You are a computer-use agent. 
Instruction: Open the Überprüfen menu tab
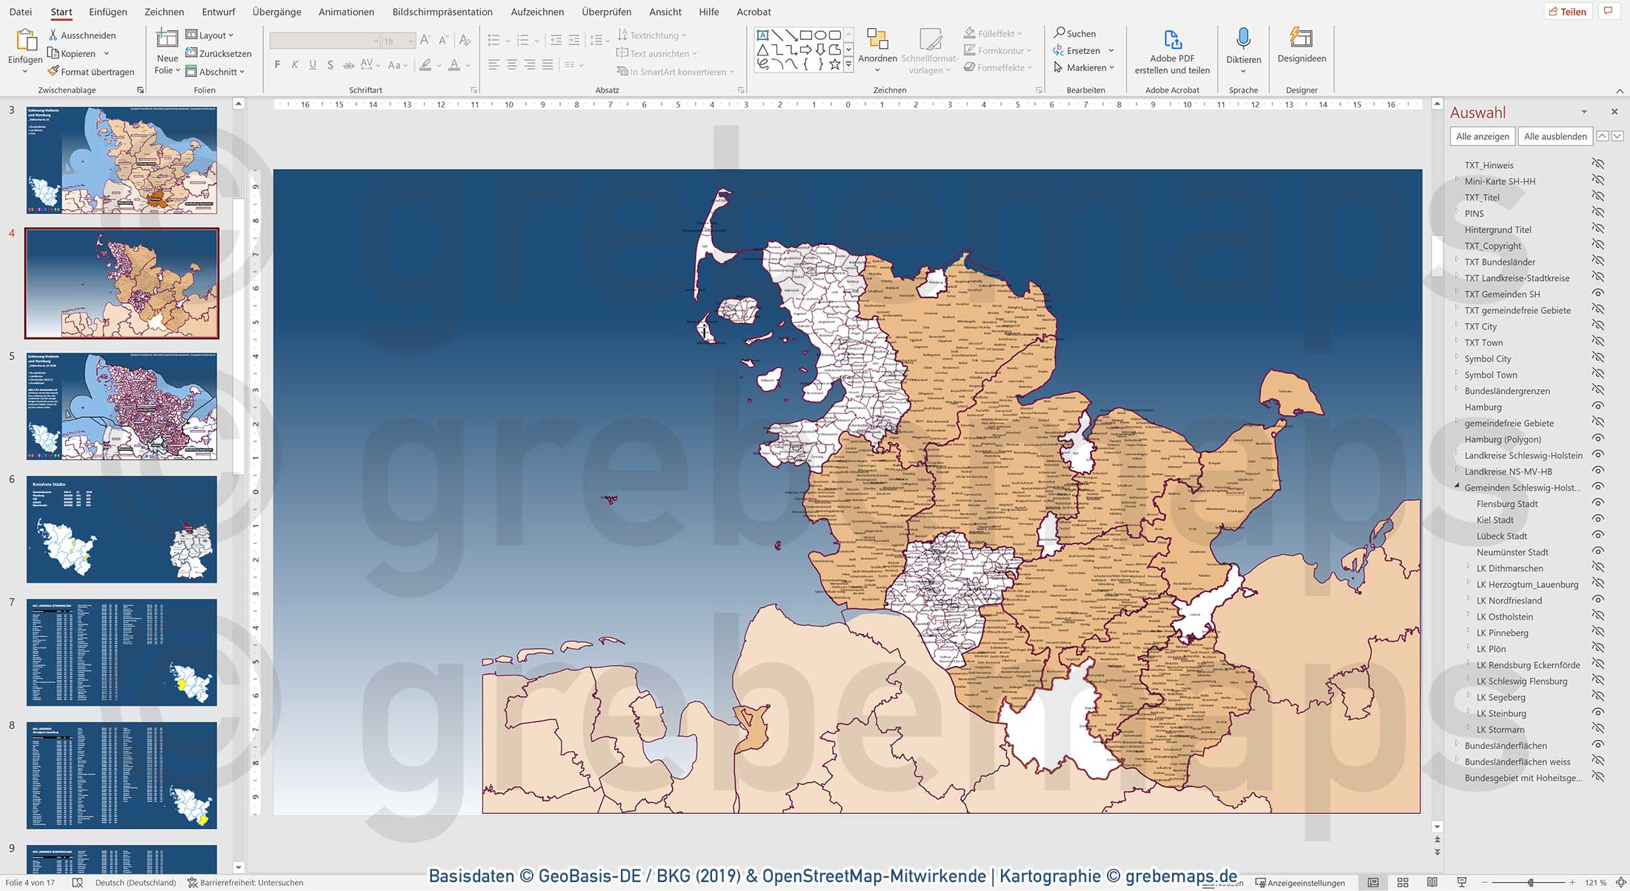pos(607,11)
